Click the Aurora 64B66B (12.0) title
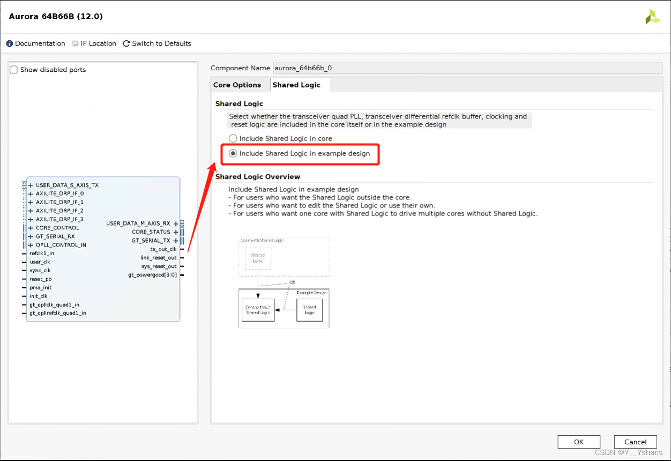 pyautogui.click(x=56, y=17)
